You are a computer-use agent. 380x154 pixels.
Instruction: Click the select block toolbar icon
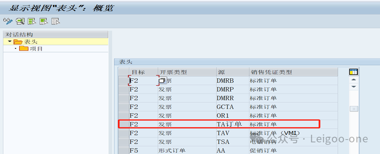tap(44, 21)
